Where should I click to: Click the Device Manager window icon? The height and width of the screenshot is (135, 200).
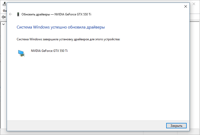pyautogui.click(x=4, y=4)
